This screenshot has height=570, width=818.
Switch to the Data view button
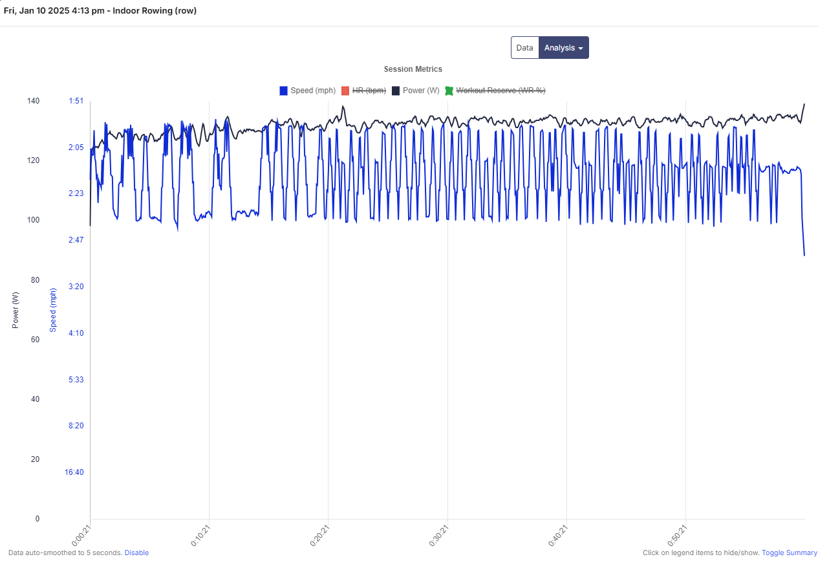click(x=524, y=48)
